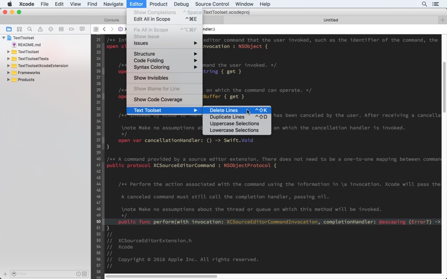Open the Syntax Coloring submenu
447x279 pixels.
[x=164, y=67]
